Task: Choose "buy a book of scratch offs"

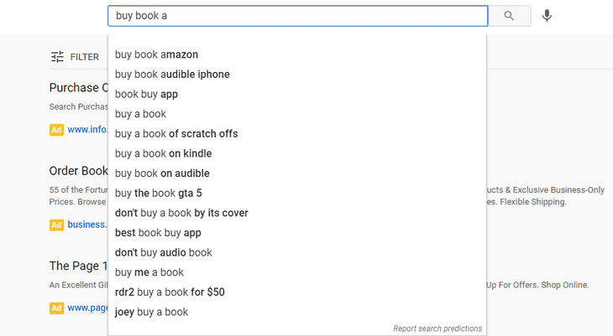Action: click(176, 134)
